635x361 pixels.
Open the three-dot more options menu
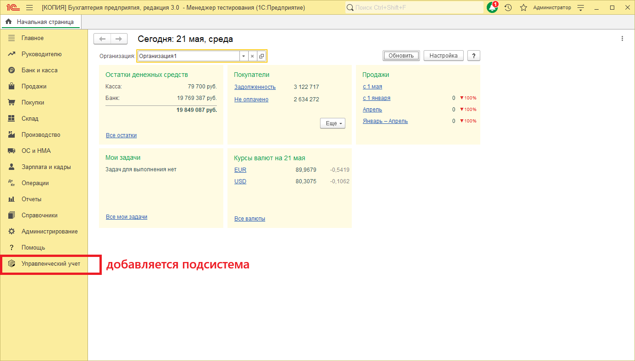pyautogui.click(x=622, y=39)
